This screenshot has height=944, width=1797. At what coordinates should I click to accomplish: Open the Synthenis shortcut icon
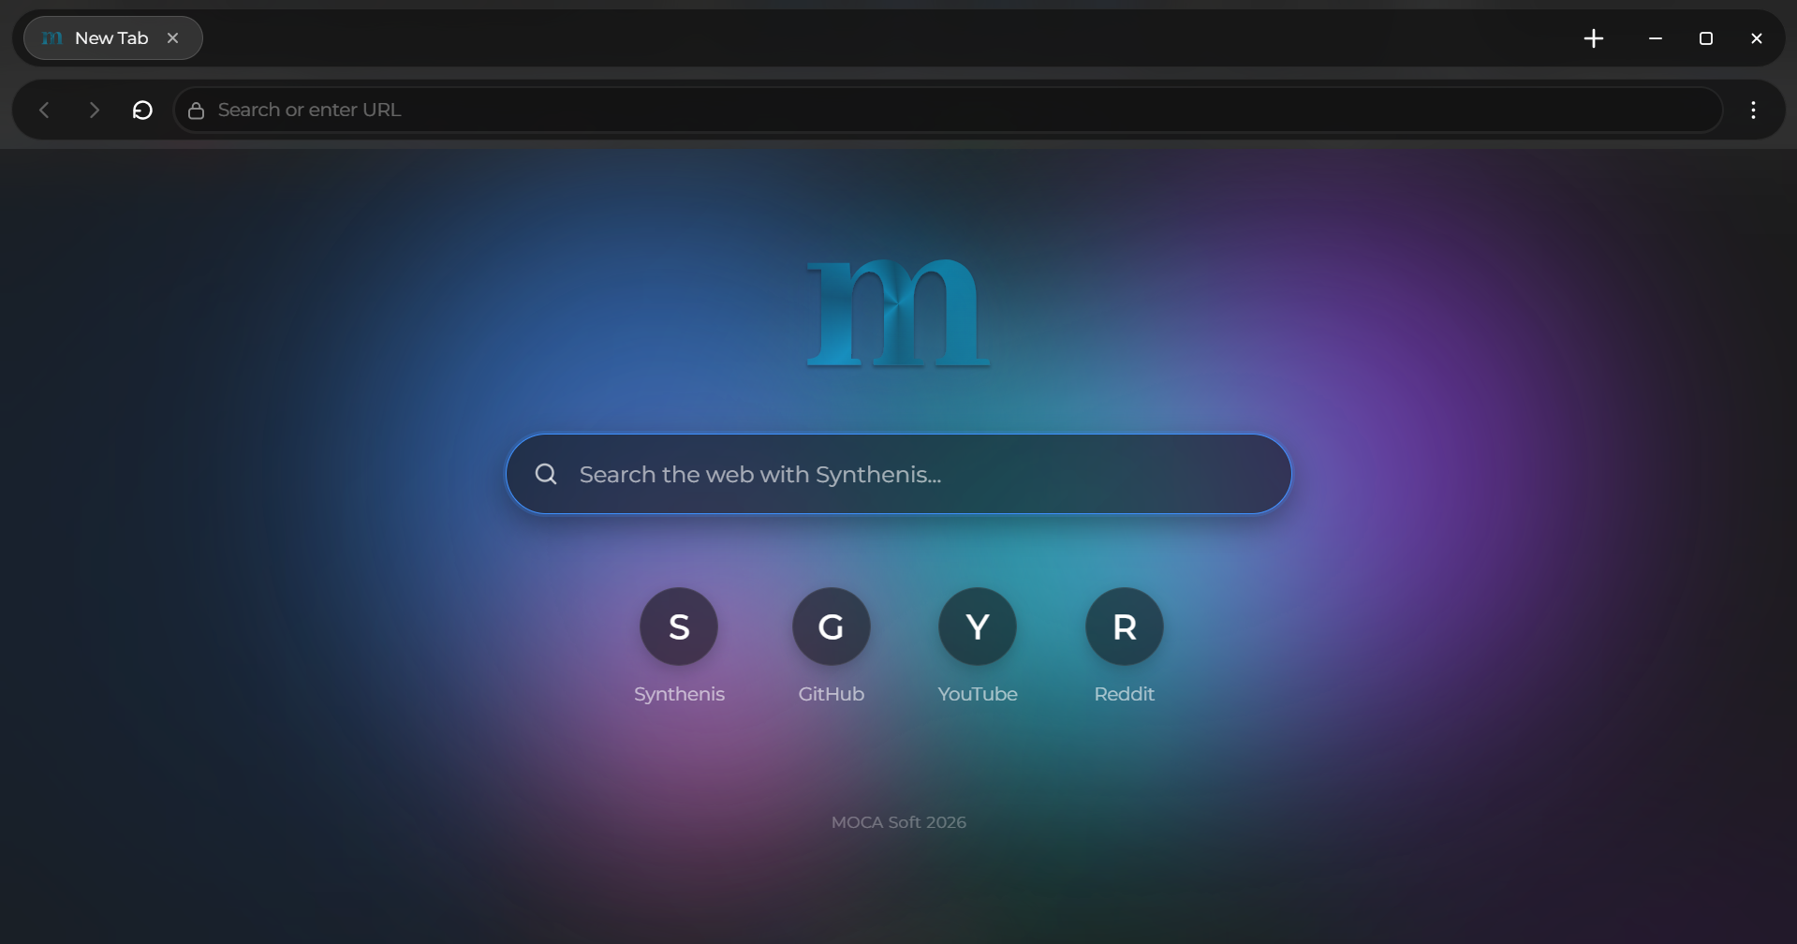[678, 627]
